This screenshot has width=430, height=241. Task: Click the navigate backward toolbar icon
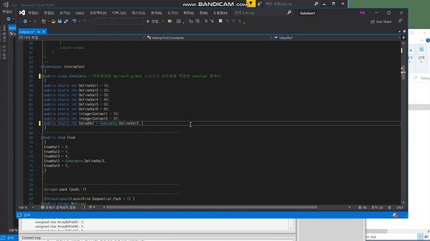(26, 21)
